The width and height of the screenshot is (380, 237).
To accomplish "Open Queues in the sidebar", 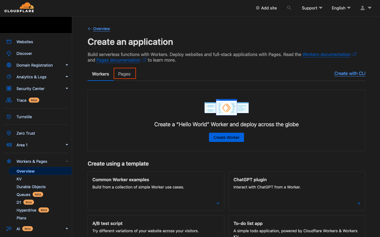I will (x=23, y=195).
